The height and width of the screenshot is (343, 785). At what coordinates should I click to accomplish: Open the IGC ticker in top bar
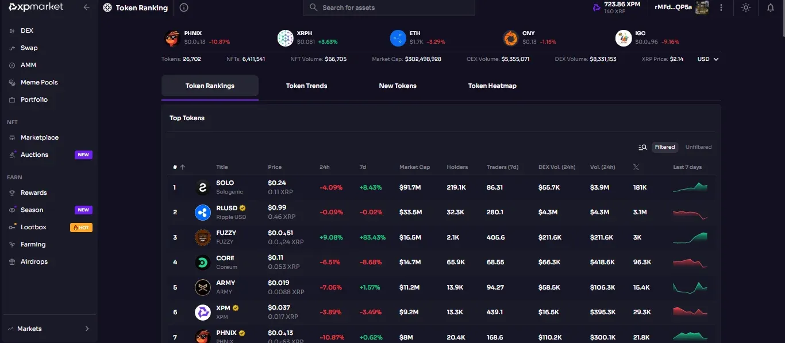tap(647, 38)
